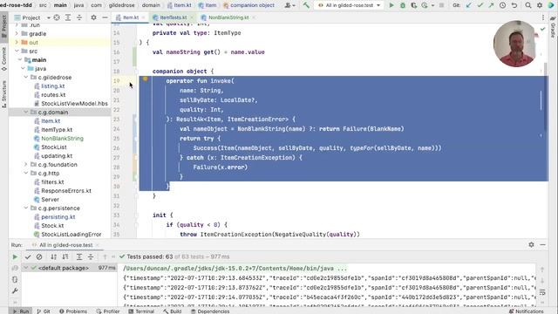Expand the out folder
The width and height of the screenshot is (558, 314).
click(17, 43)
